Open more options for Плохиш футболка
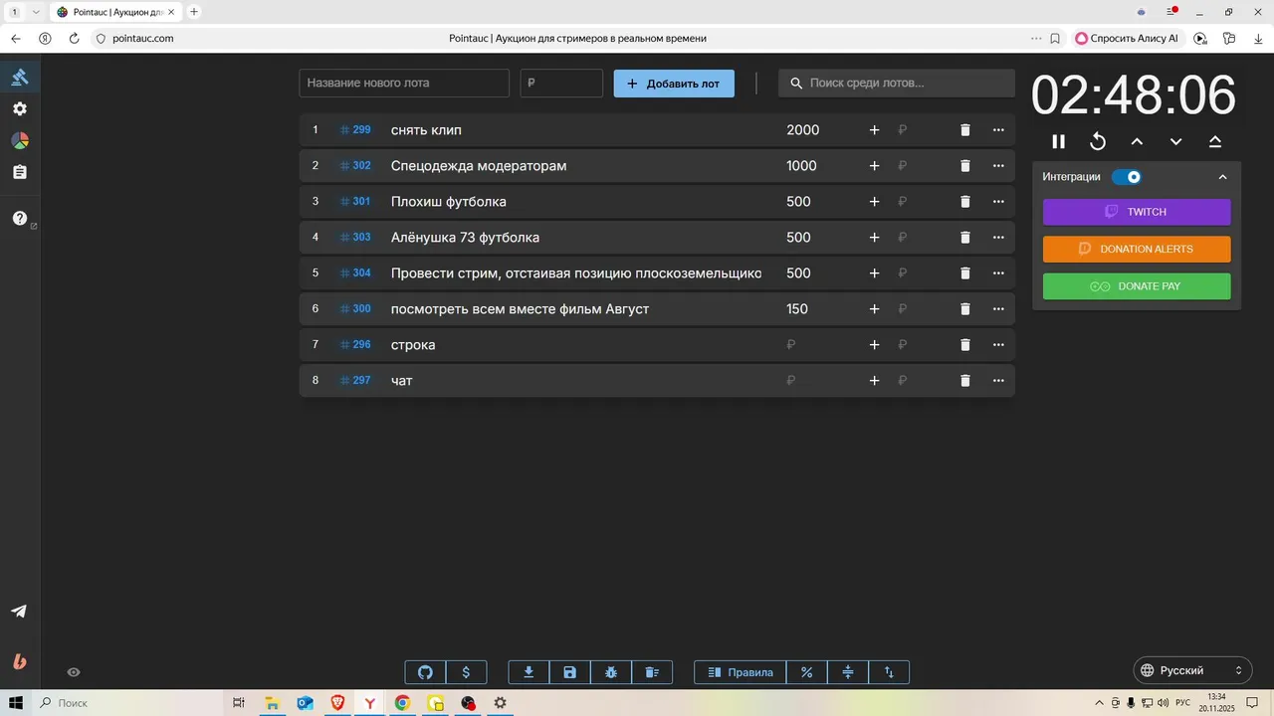The height and width of the screenshot is (716, 1274). (998, 202)
